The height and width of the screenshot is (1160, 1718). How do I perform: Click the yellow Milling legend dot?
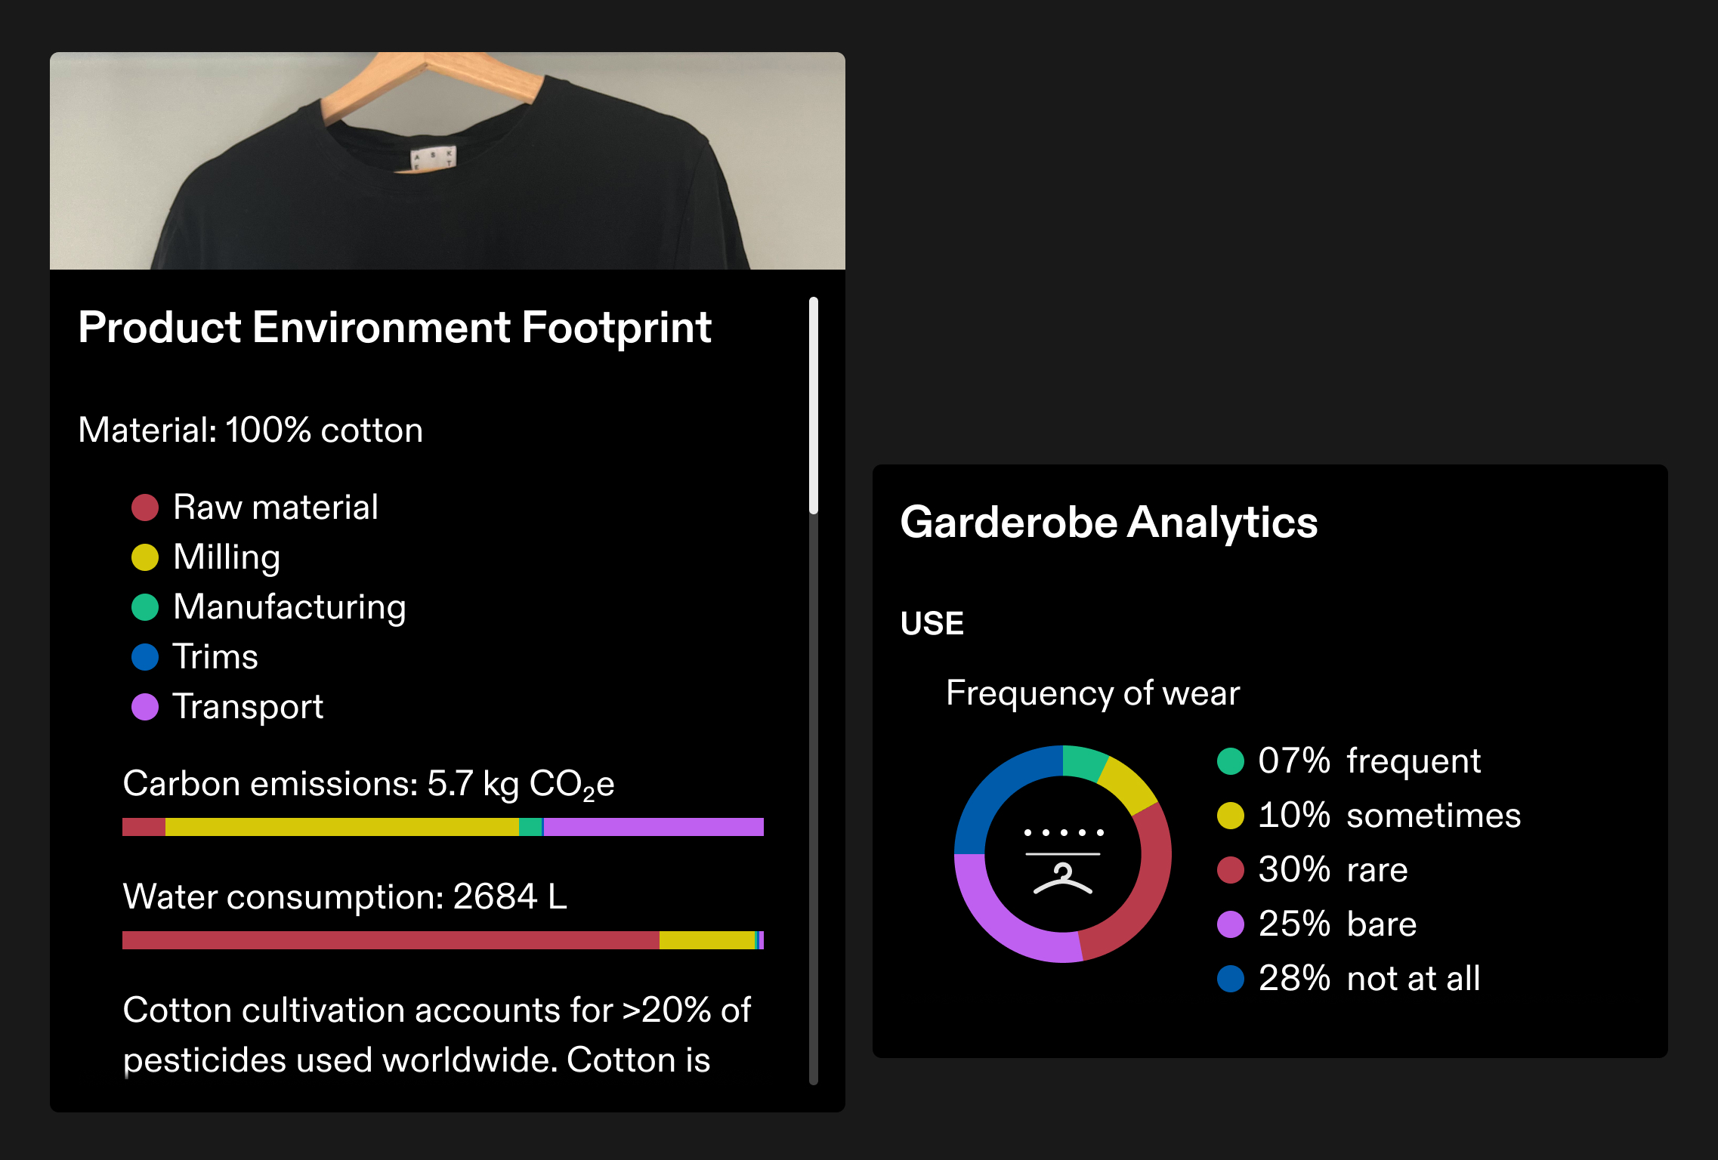pos(145,557)
